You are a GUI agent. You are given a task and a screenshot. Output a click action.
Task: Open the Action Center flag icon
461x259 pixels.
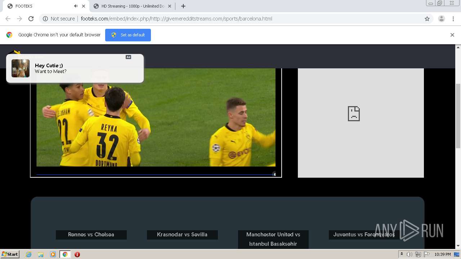coord(427,254)
